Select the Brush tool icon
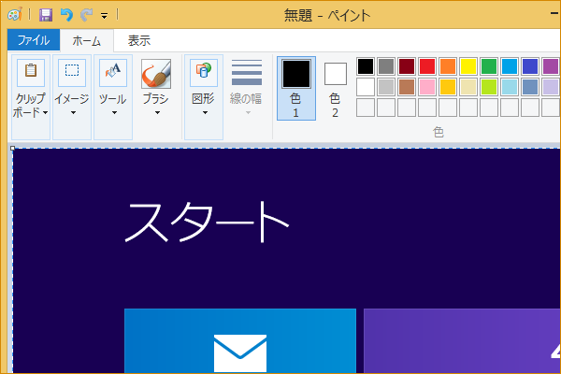This screenshot has width=561, height=374. [156, 74]
